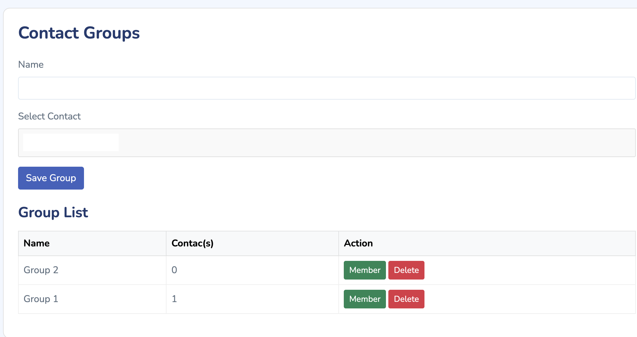This screenshot has height=337, width=637.
Task: Open Member list for Group 2
Action: point(365,270)
